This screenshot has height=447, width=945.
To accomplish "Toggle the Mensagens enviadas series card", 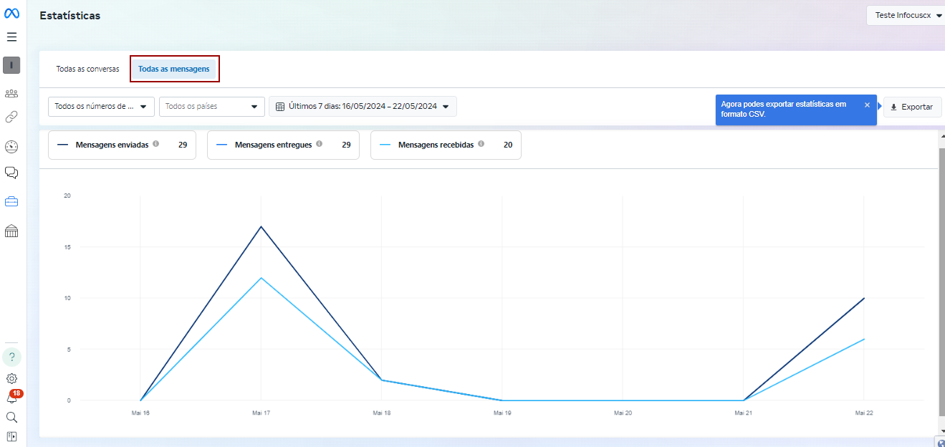I will click(122, 145).
